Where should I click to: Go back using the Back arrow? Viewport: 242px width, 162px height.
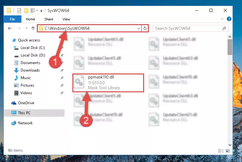pyautogui.click(x=10, y=28)
